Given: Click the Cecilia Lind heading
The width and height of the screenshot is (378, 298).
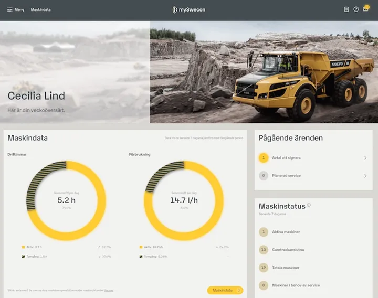Looking at the screenshot, I should click(36, 95).
